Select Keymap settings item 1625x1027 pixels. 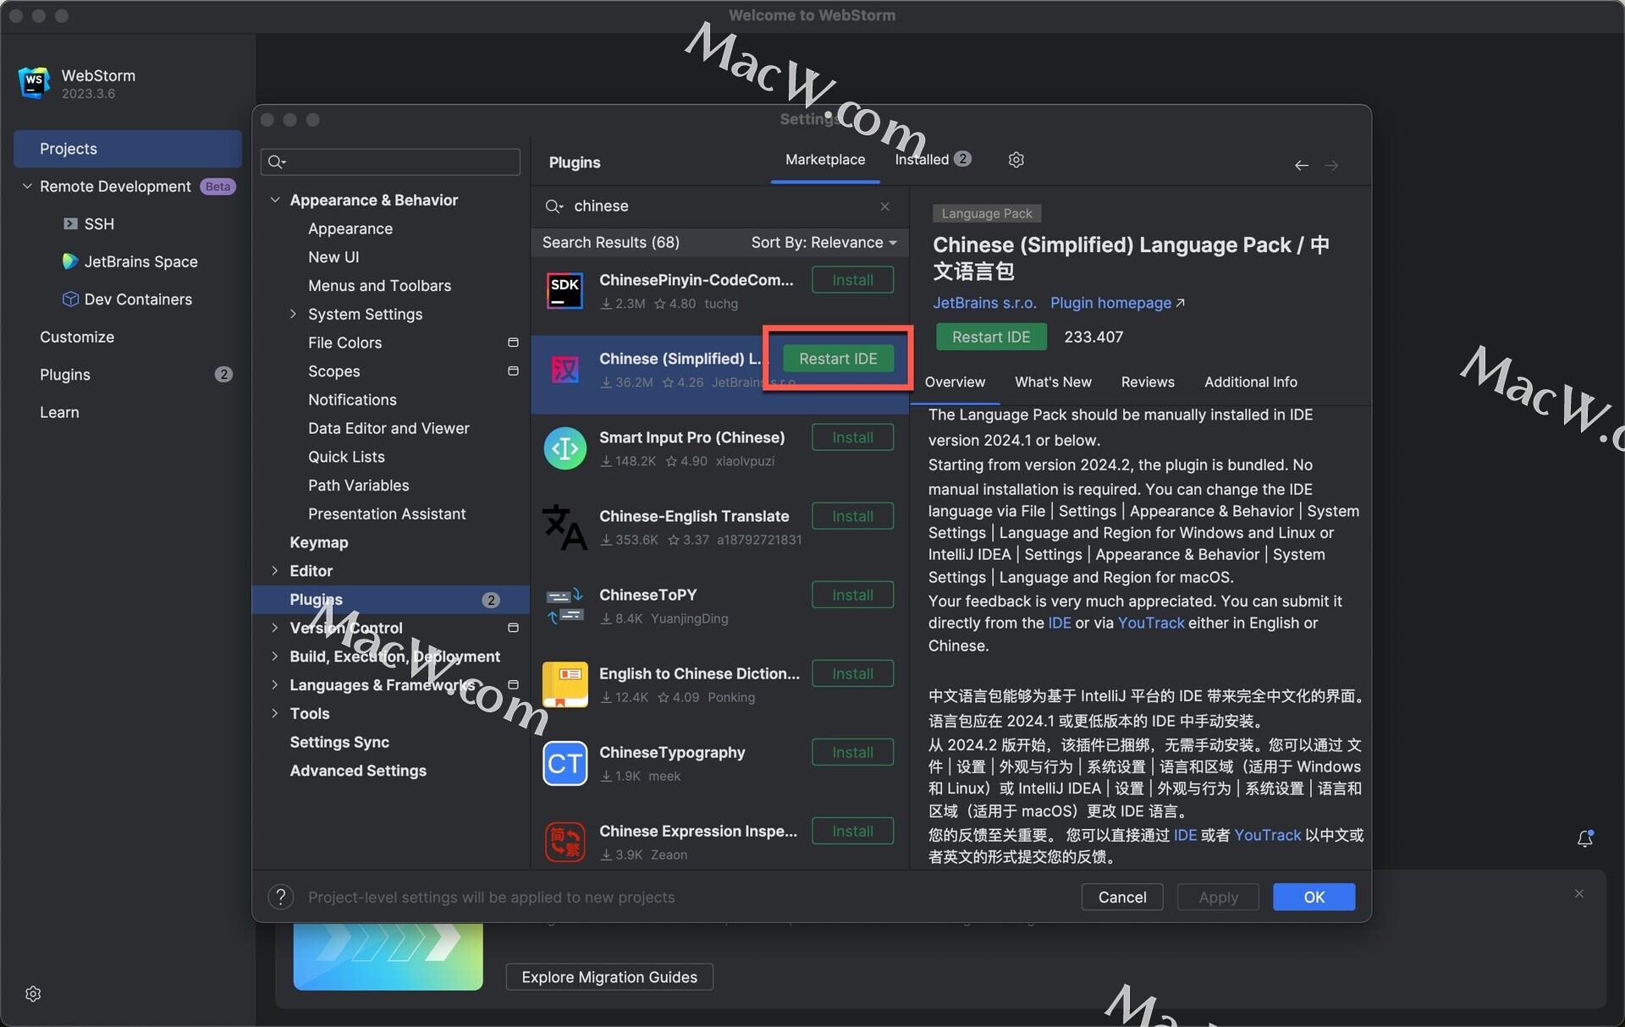click(x=319, y=542)
